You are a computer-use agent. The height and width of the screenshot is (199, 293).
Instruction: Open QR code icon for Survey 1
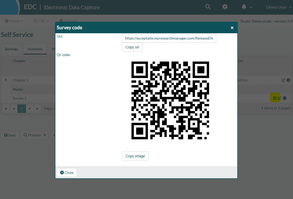click(275, 98)
